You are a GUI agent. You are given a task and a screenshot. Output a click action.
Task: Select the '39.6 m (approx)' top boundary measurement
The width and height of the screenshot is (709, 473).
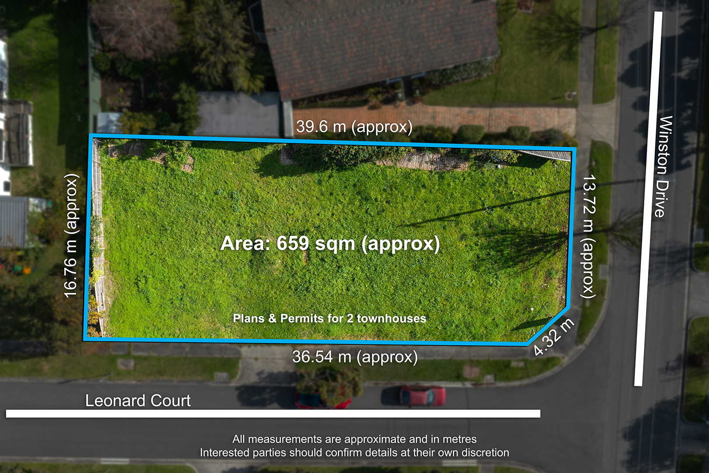(x=354, y=127)
